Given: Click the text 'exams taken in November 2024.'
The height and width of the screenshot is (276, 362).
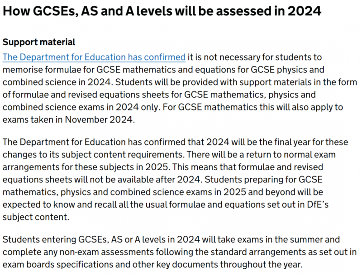Looking at the screenshot, I should pos(69,120).
